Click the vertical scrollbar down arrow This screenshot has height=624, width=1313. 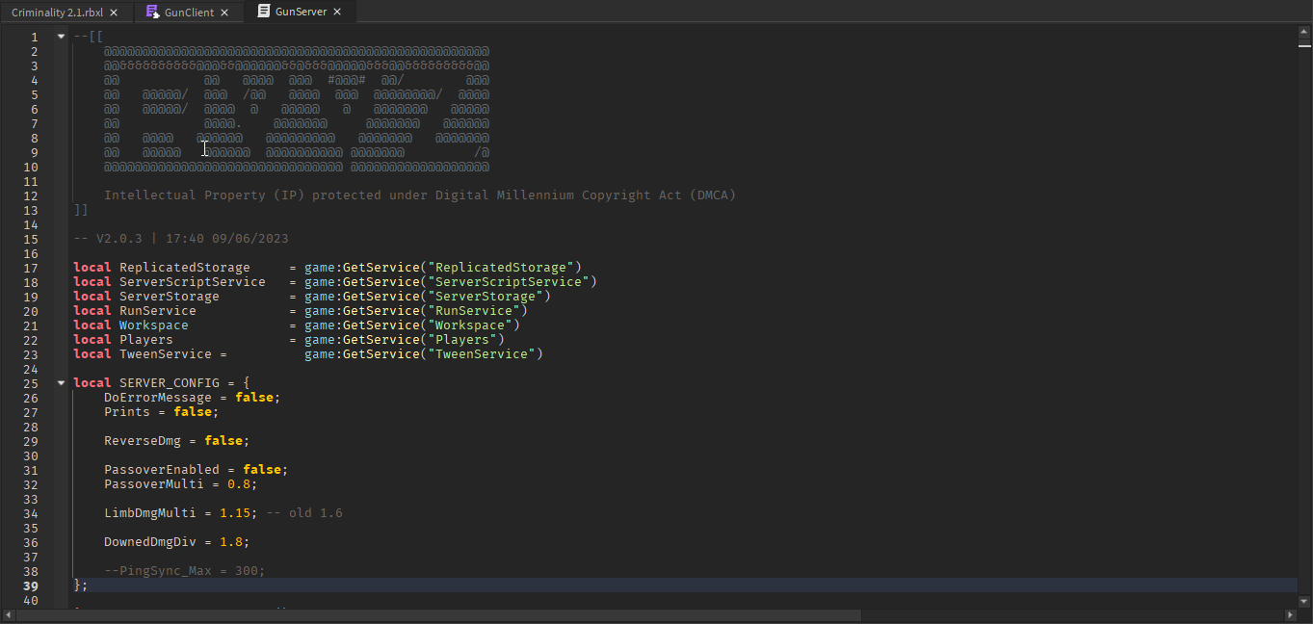coord(1304,602)
